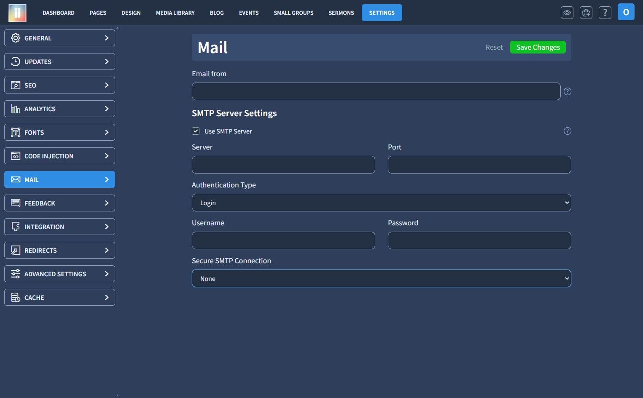The image size is (643, 398).
Task: Click the add-on briefcase icon in top bar
Action: 586,13
